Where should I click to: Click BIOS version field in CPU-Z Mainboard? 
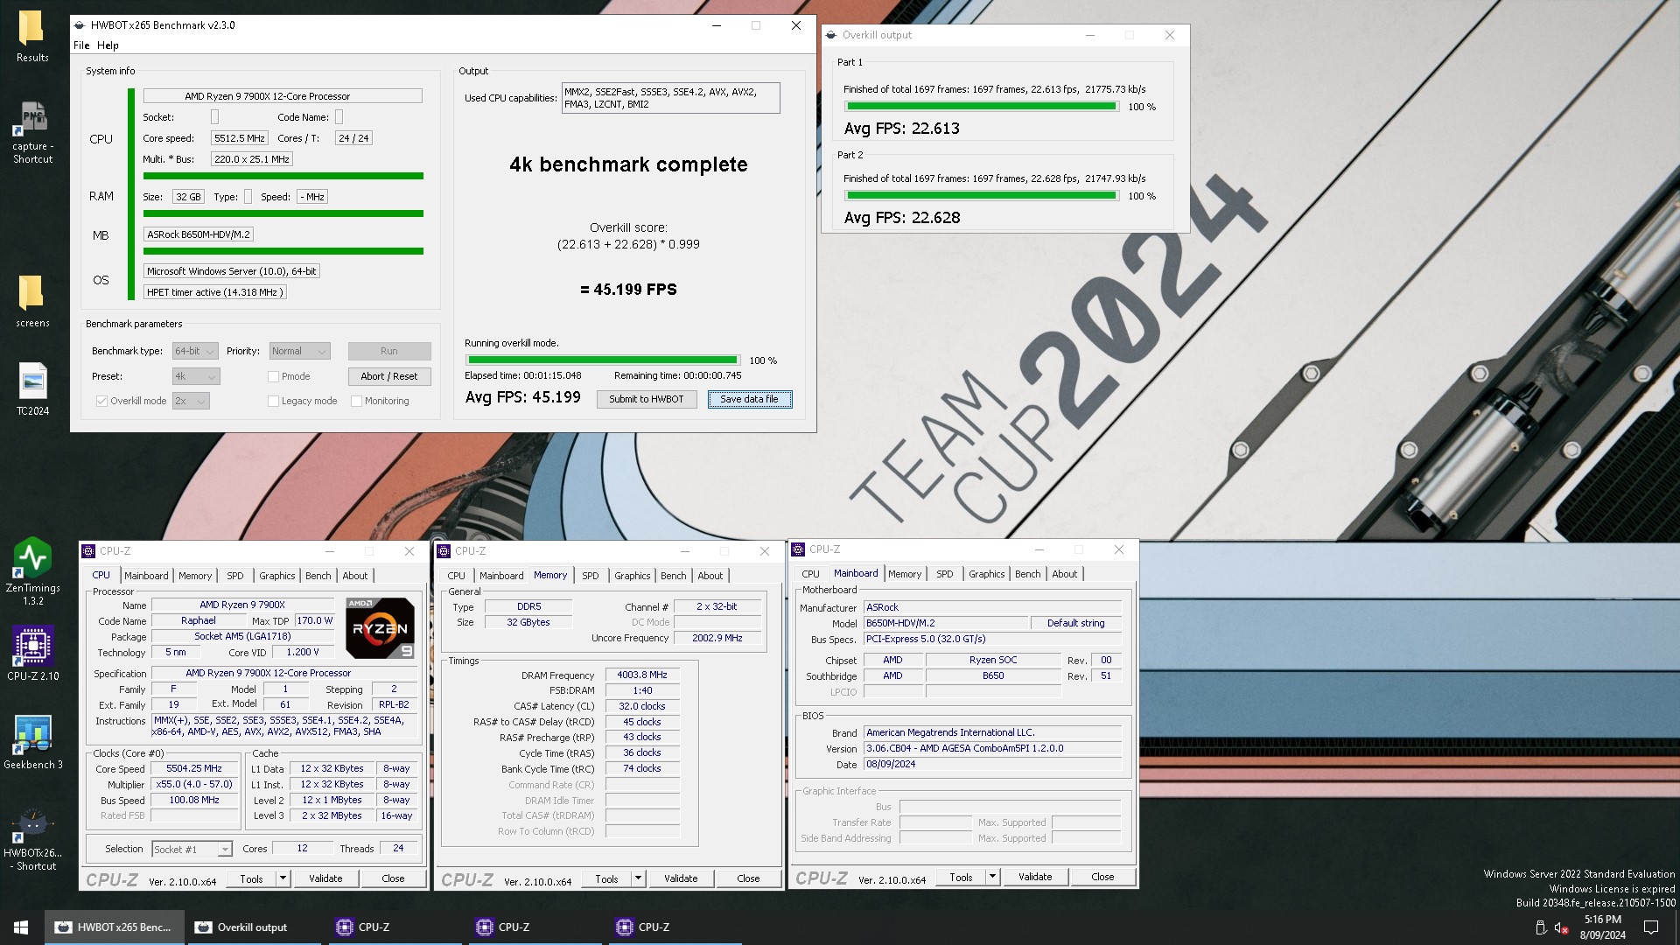tap(992, 749)
